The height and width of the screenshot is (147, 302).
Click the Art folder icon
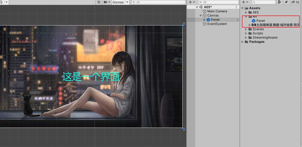[x=250, y=17]
